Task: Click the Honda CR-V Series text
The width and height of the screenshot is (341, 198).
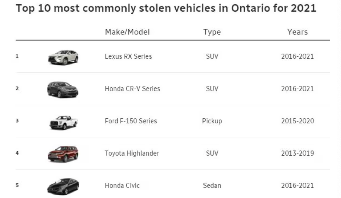Action: (133, 89)
